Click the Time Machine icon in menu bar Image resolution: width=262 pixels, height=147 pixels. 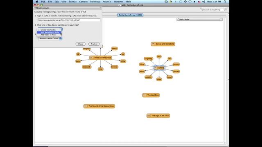[x=185, y=2]
